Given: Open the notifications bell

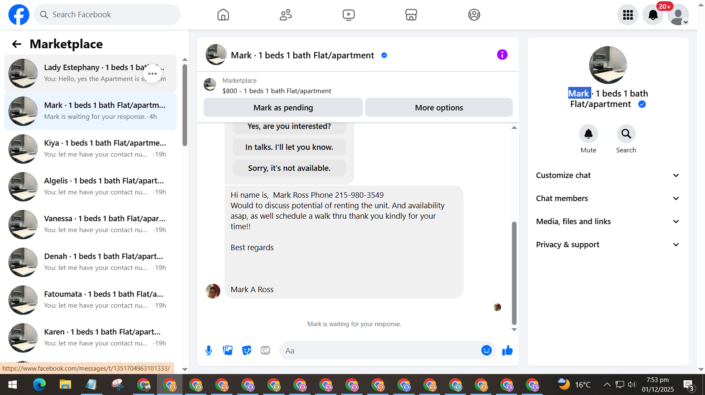Looking at the screenshot, I should (653, 15).
